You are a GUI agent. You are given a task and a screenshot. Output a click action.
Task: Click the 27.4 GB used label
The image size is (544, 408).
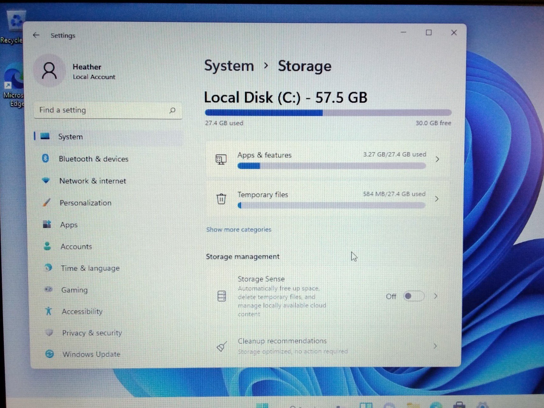pos(224,123)
